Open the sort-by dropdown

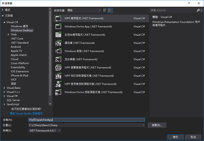[x=84, y=10]
